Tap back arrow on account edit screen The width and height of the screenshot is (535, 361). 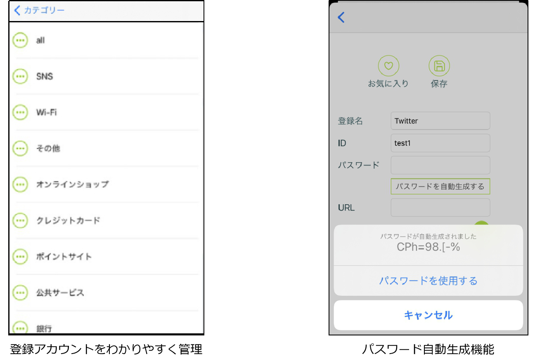pyautogui.click(x=341, y=17)
